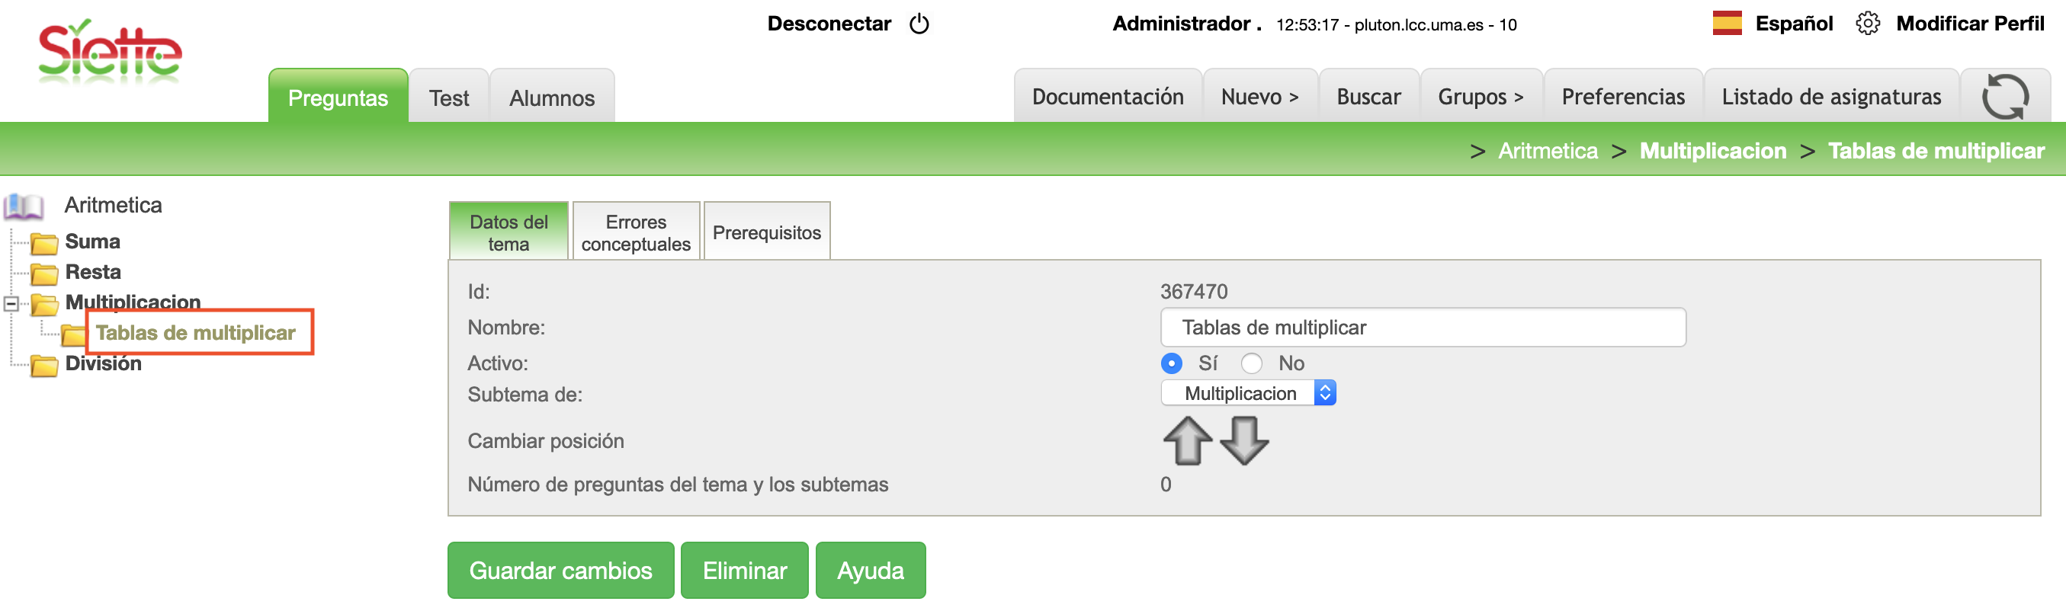Click the refresh arrows icon
2066x611 pixels.
click(2004, 97)
